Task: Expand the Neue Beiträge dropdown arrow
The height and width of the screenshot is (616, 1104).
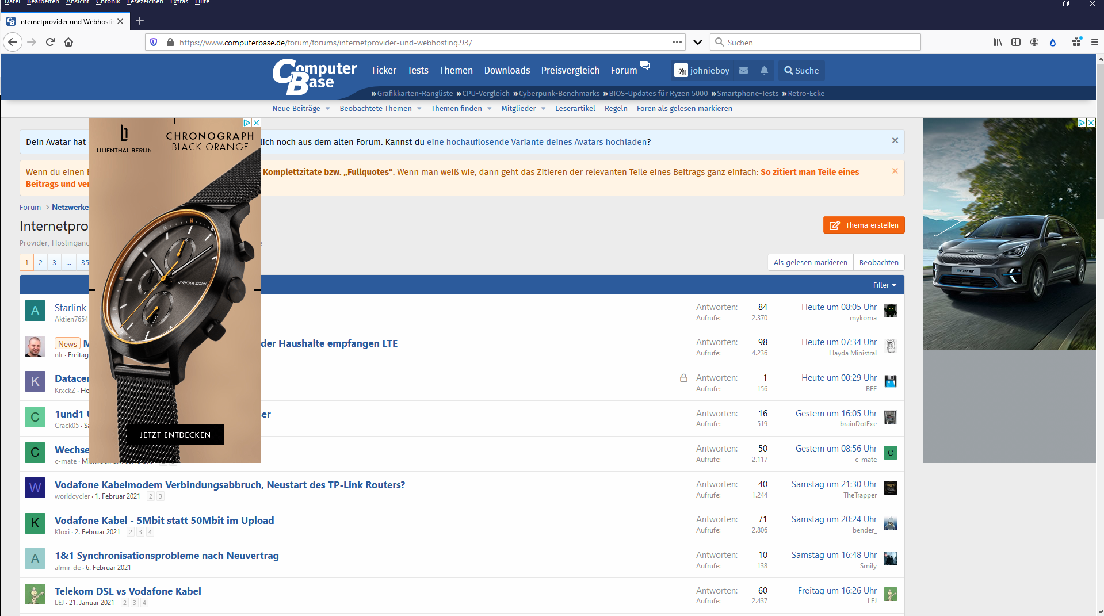Action: (x=328, y=108)
